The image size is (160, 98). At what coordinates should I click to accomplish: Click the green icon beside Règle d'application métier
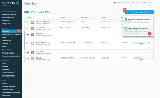pos(126,29)
